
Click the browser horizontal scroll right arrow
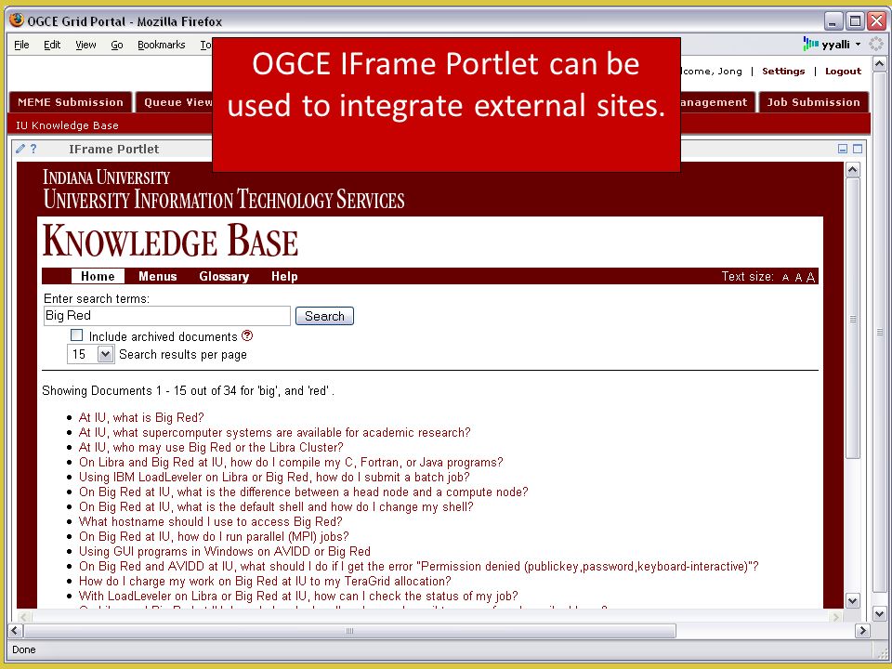point(863,630)
